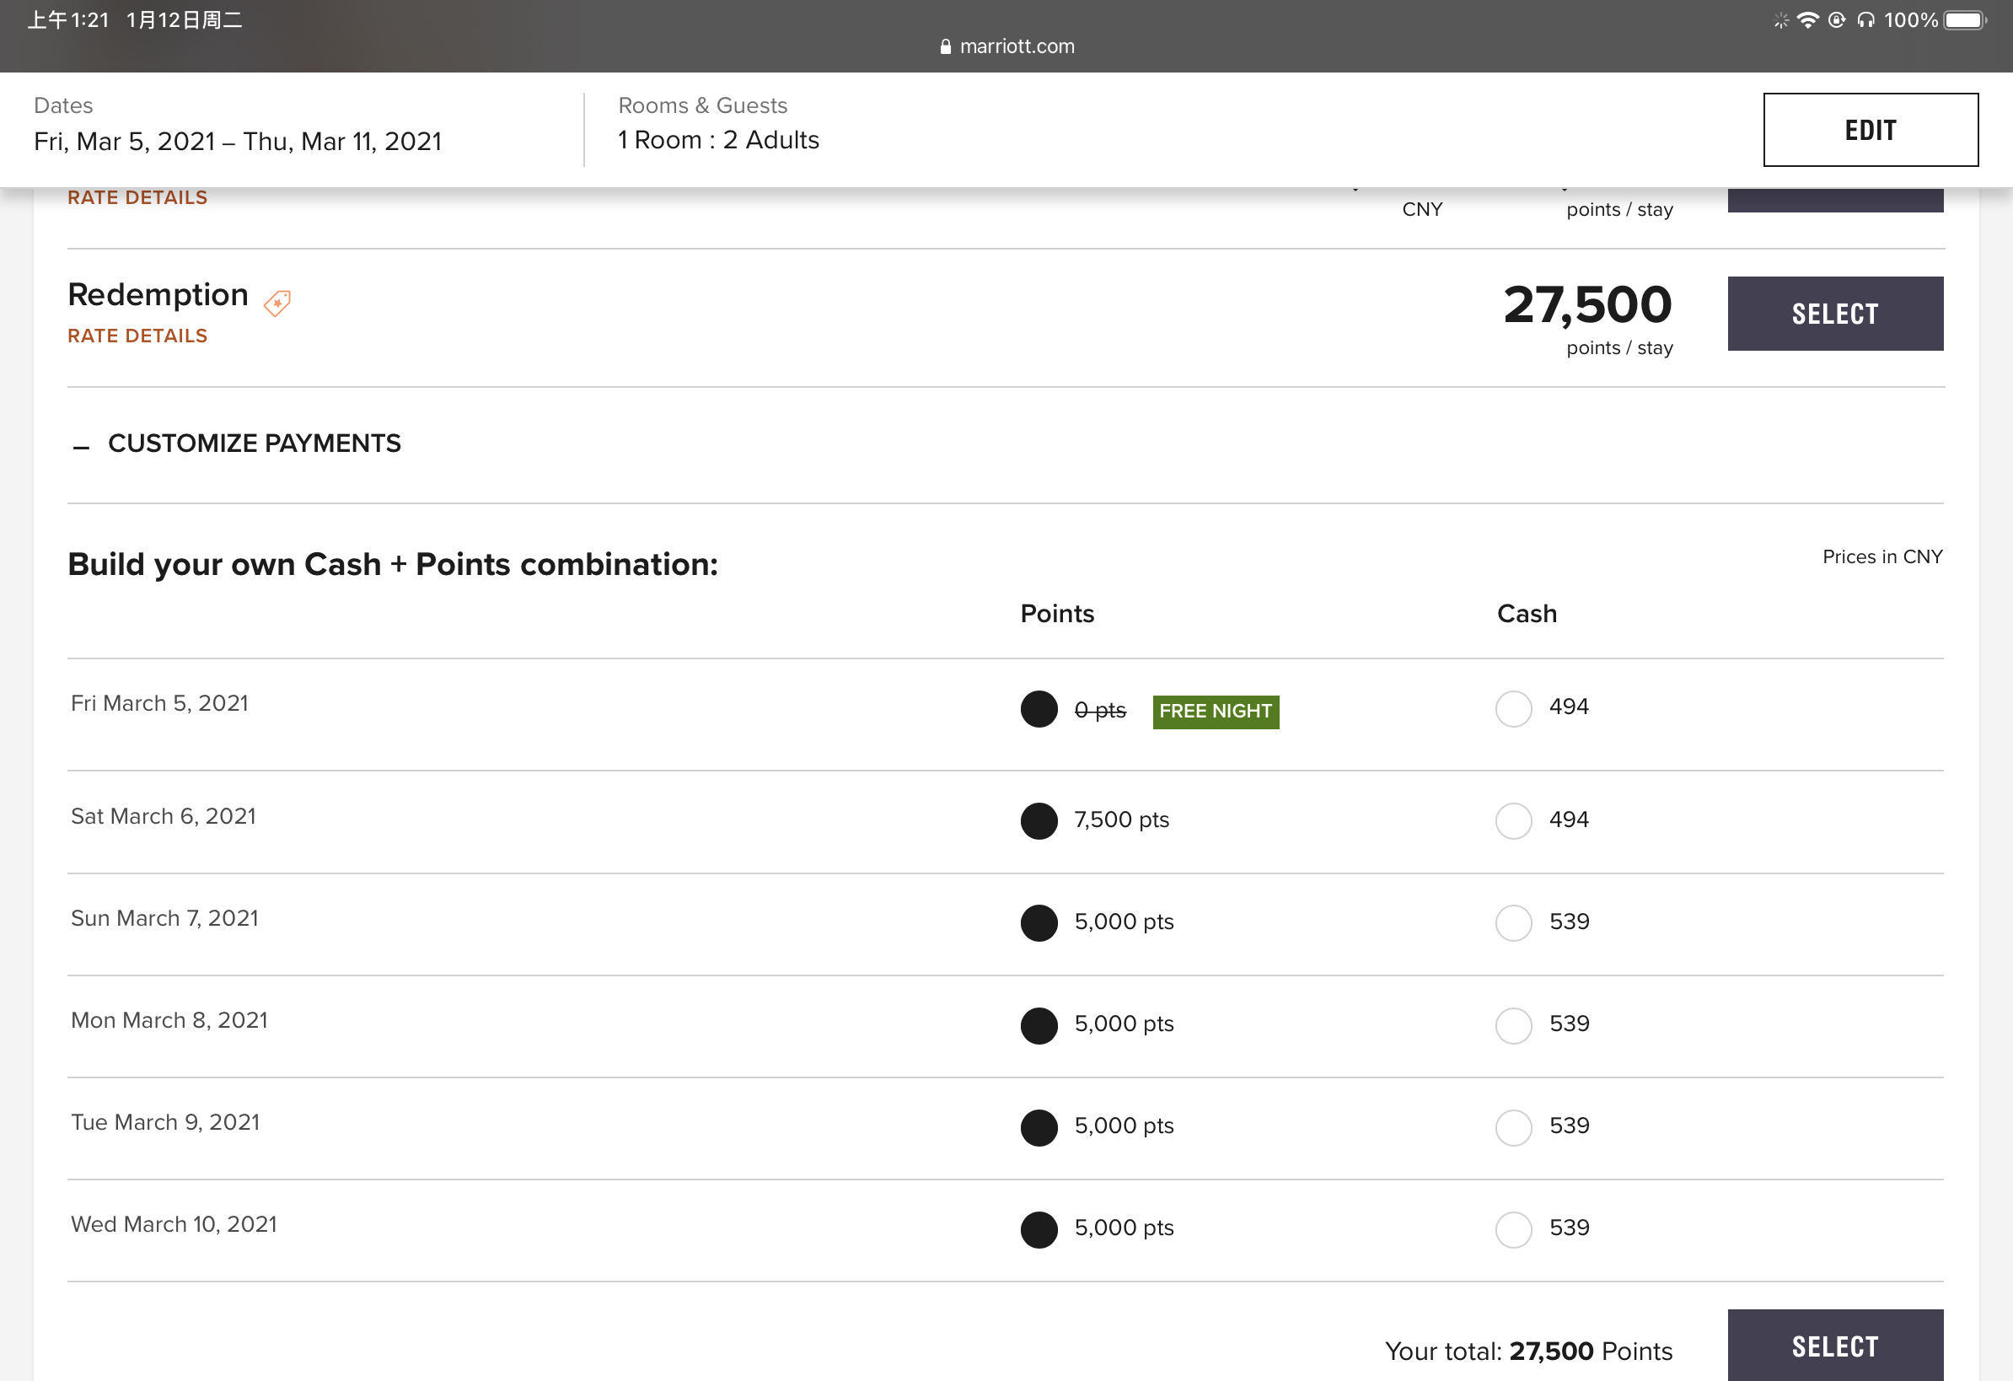
Task: Select 5,000 pts for Tue March 9
Action: (1039, 1127)
